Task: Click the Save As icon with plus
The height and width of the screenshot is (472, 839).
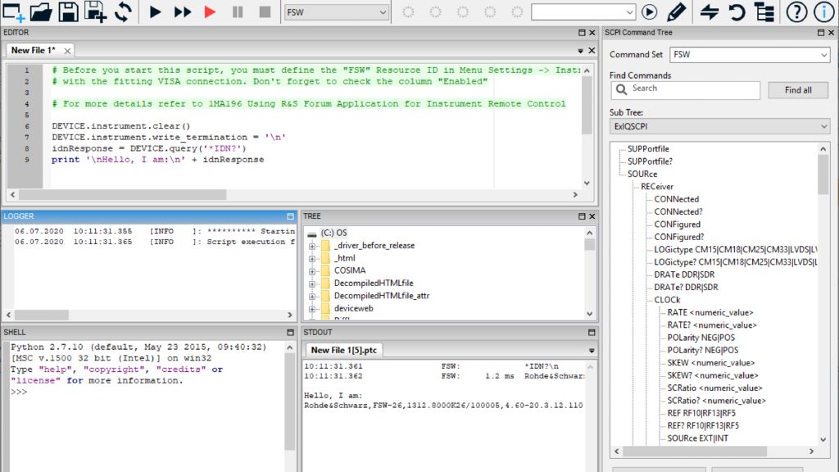Action: [96, 11]
